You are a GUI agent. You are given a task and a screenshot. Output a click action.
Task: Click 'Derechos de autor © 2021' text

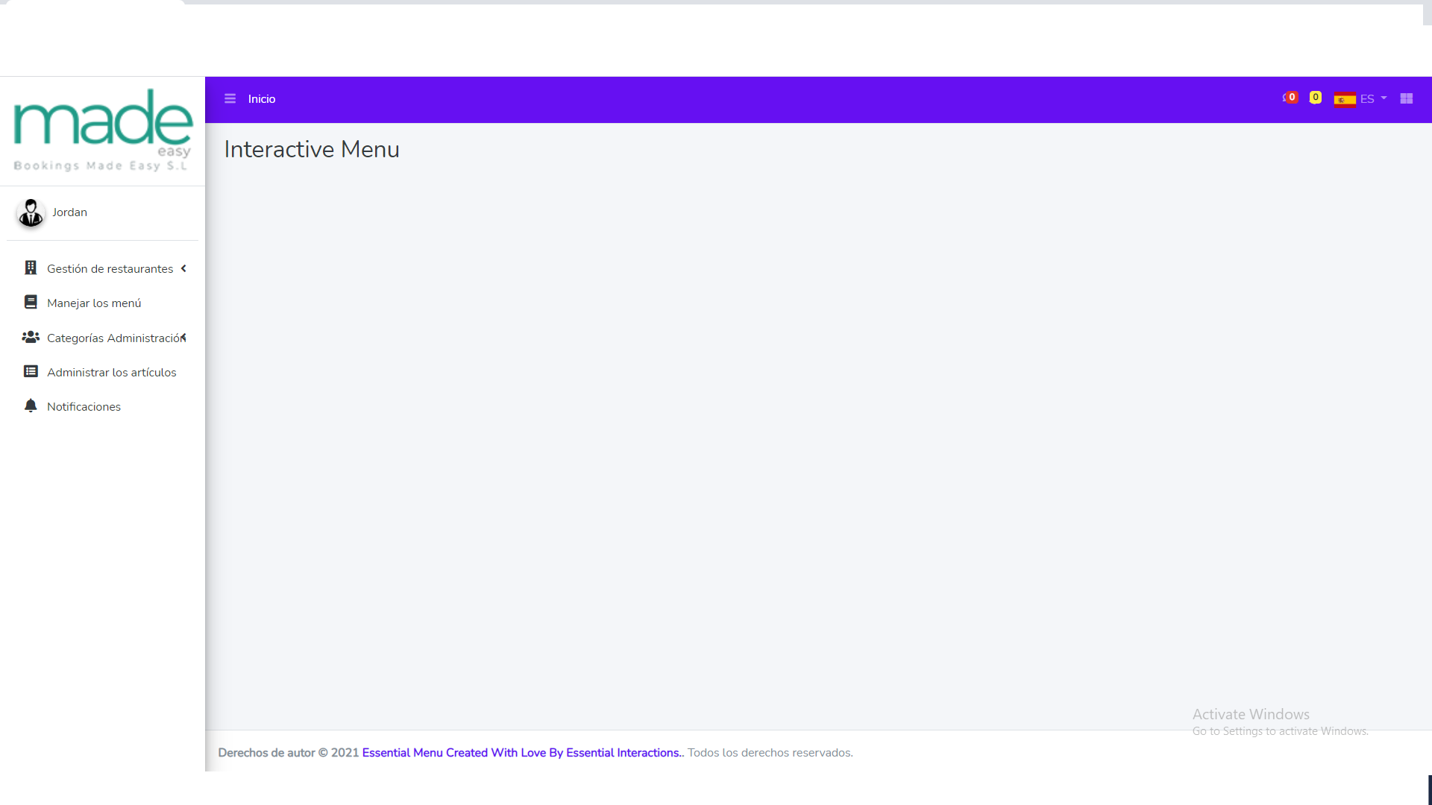tap(289, 753)
